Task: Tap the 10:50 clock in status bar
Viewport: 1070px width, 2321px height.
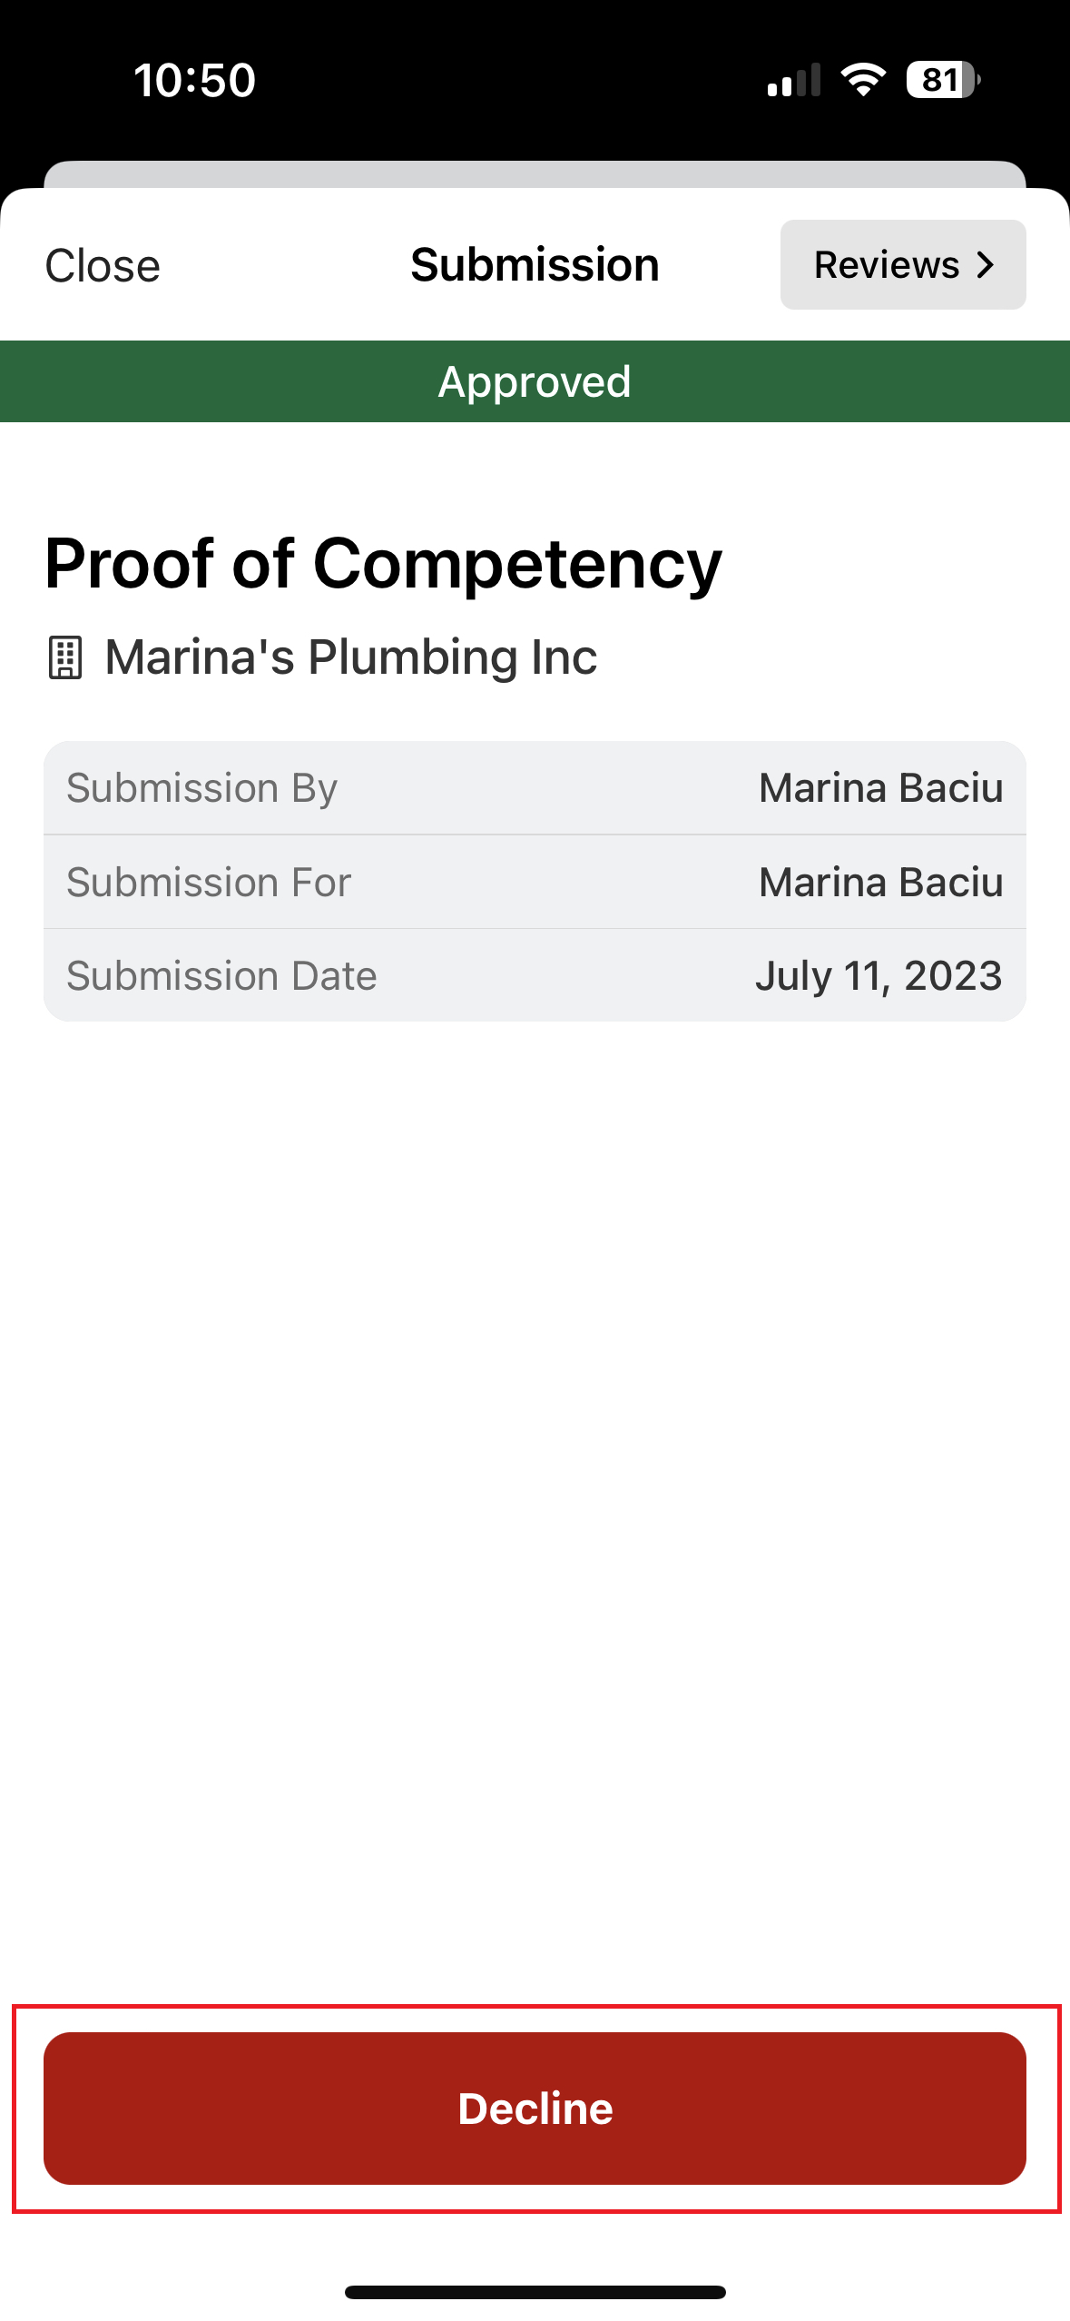Action: click(x=195, y=80)
